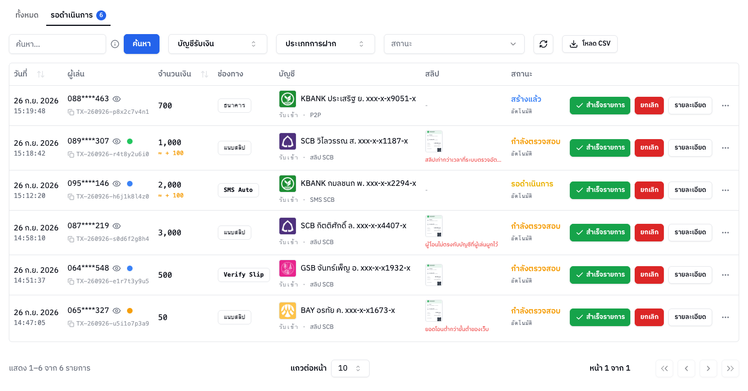Switch to the ทั้งหมด tab

point(27,15)
